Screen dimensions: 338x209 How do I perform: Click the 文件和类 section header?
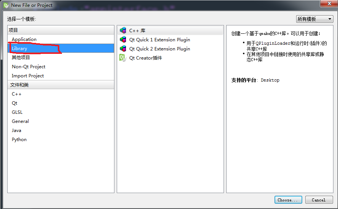pyautogui.click(x=61, y=85)
